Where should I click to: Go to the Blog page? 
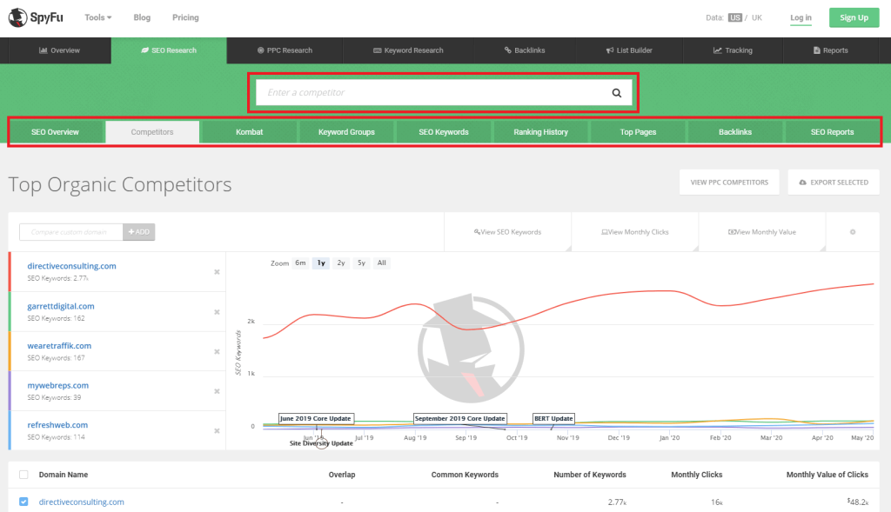[142, 17]
